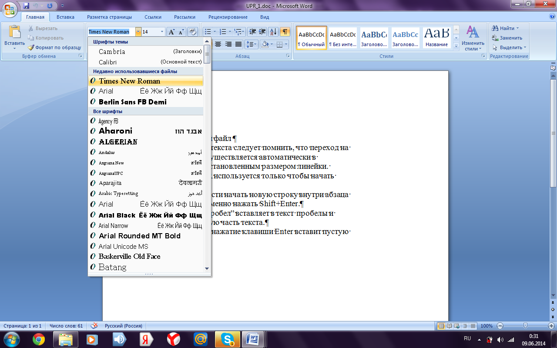Open Chrome from the taskbar
Viewport: 557px width, 348px height.
(x=39, y=339)
